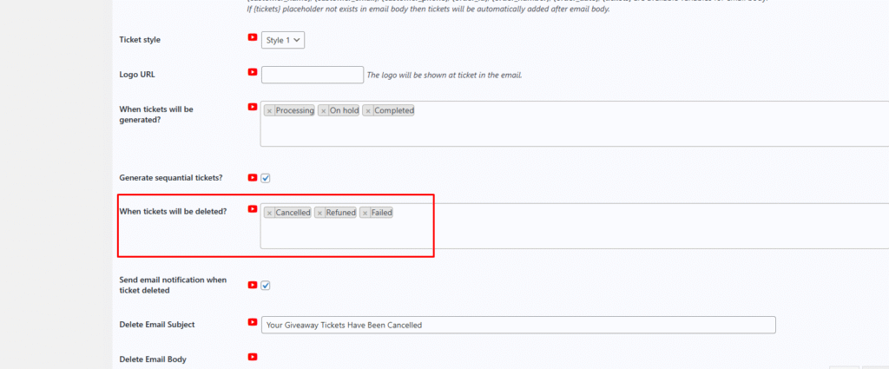Click YouTube icon beside Ticket style
The height and width of the screenshot is (369, 889).
253,38
